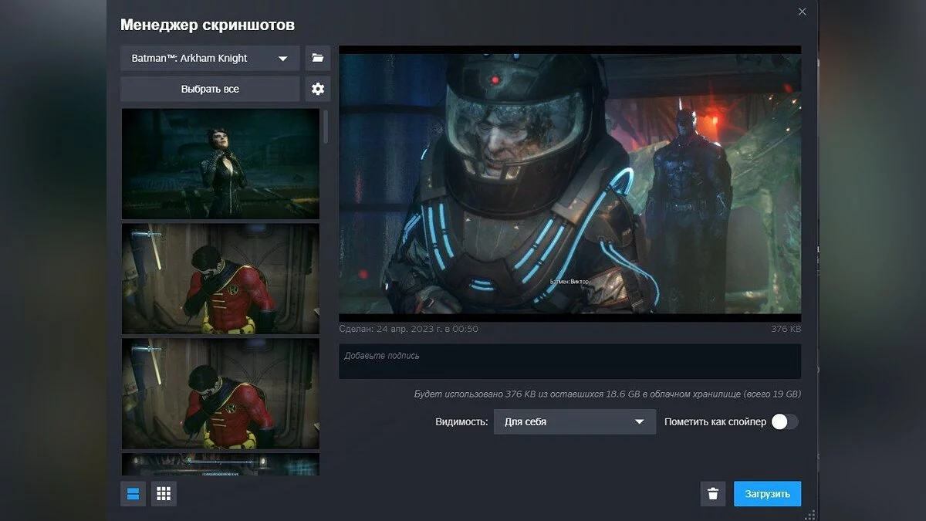Click the cloud storage usage text
This screenshot has width=926, height=521.
coord(607,394)
